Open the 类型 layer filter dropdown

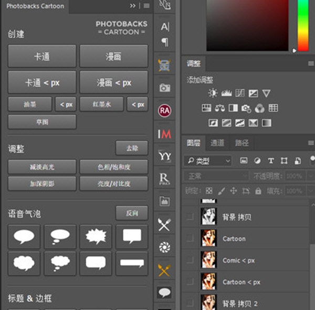pyautogui.click(x=207, y=161)
